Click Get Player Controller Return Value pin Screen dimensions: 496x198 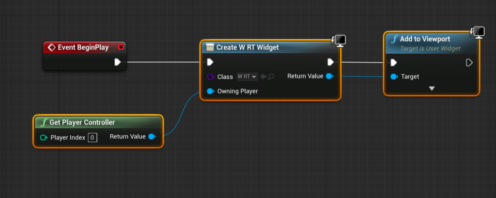[152, 137]
